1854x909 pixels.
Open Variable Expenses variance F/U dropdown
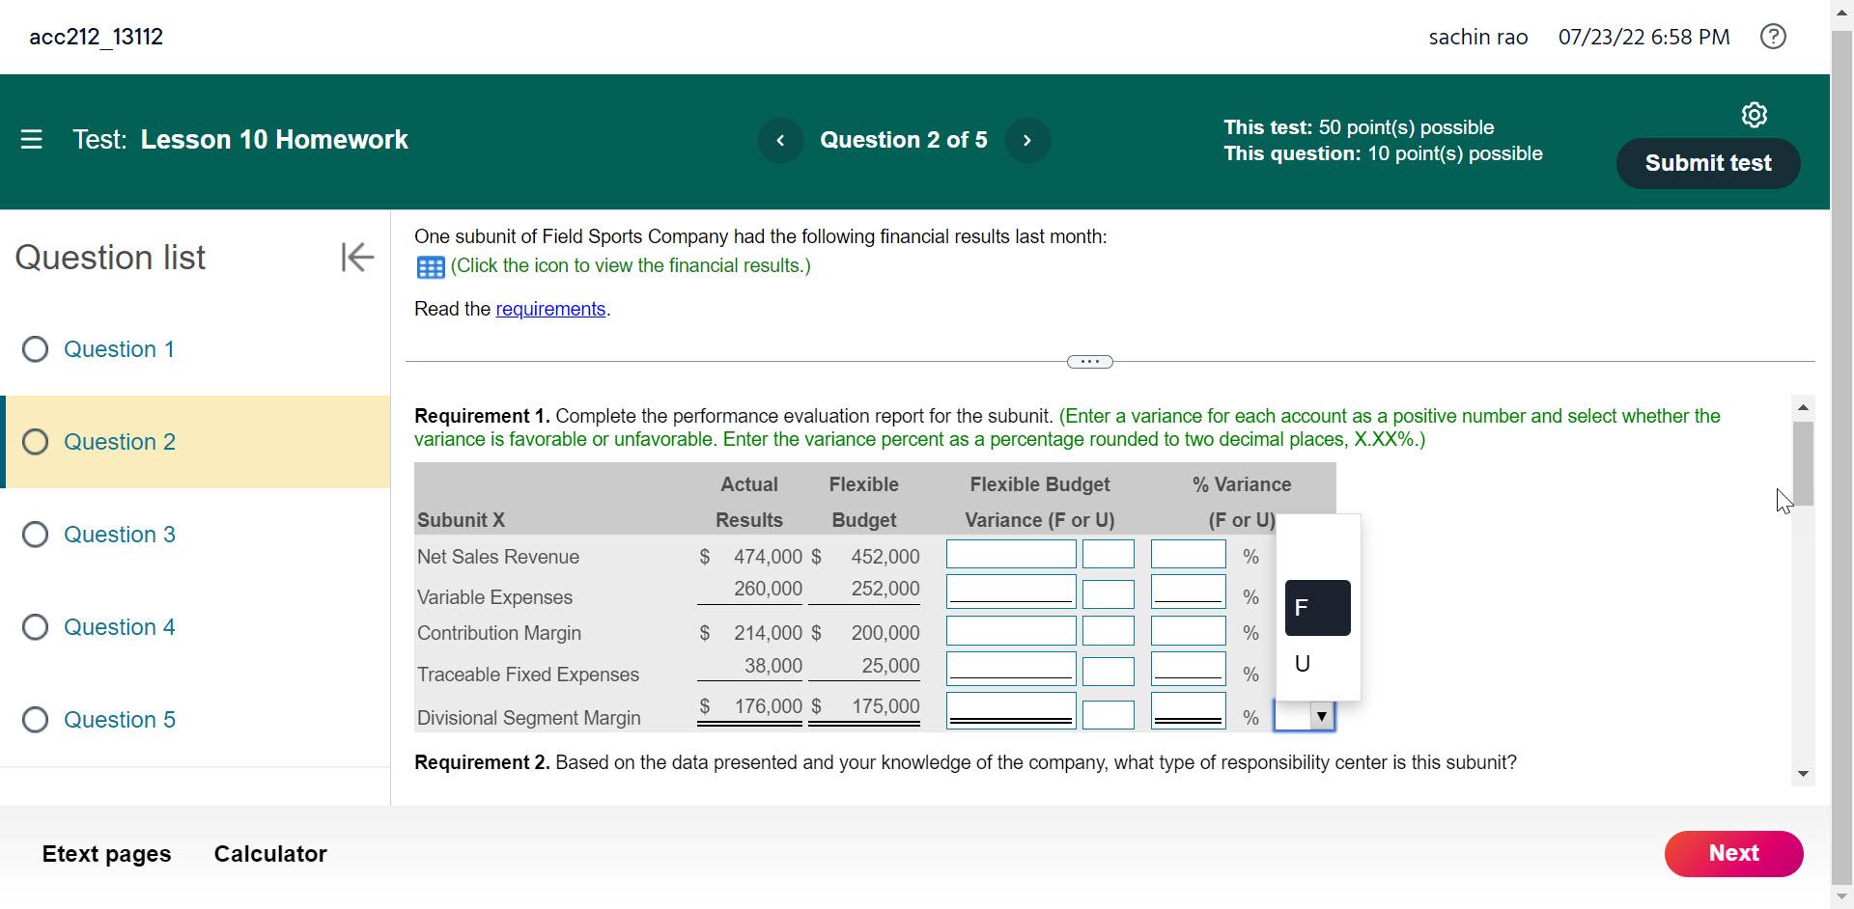coord(1108,593)
